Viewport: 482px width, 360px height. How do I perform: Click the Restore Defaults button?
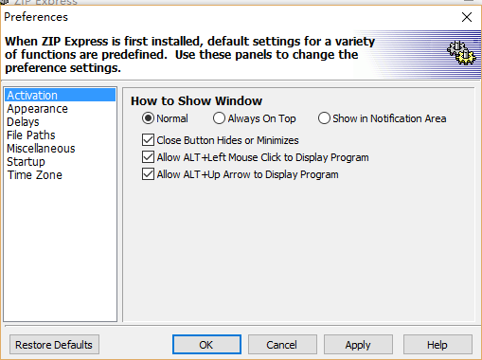coord(54,345)
